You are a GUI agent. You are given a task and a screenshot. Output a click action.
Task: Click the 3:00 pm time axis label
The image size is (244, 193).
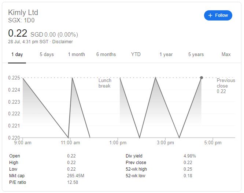pyautogui.click(x=165, y=142)
